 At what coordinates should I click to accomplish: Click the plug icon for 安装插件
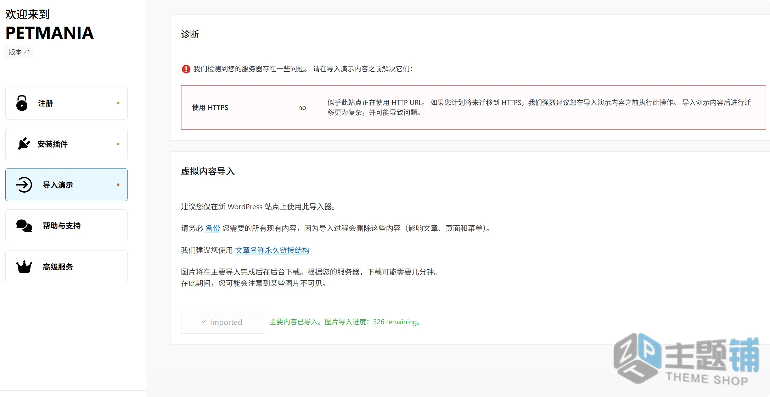click(24, 144)
